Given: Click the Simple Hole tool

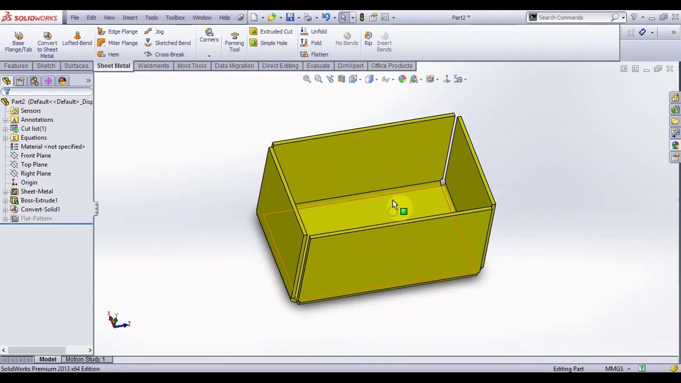Looking at the screenshot, I should 269,43.
